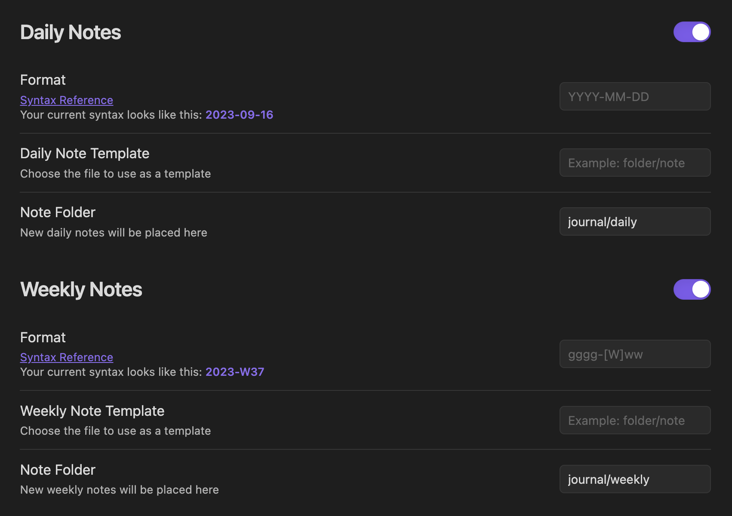The width and height of the screenshot is (732, 516).
Task: Toggle the Daily Notes switch off
Action: [x=692, y=32]
